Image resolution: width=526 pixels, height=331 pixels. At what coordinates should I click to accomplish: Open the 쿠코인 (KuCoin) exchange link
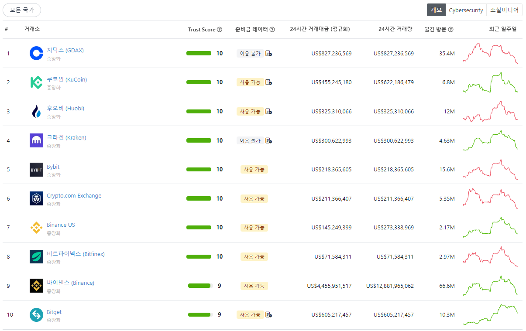(x=67, y=79)
